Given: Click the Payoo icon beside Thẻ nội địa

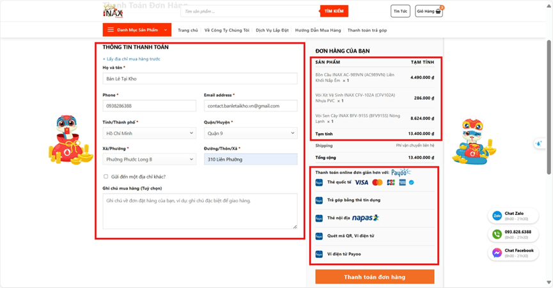Looking at the screenshot, I should 319,218.
